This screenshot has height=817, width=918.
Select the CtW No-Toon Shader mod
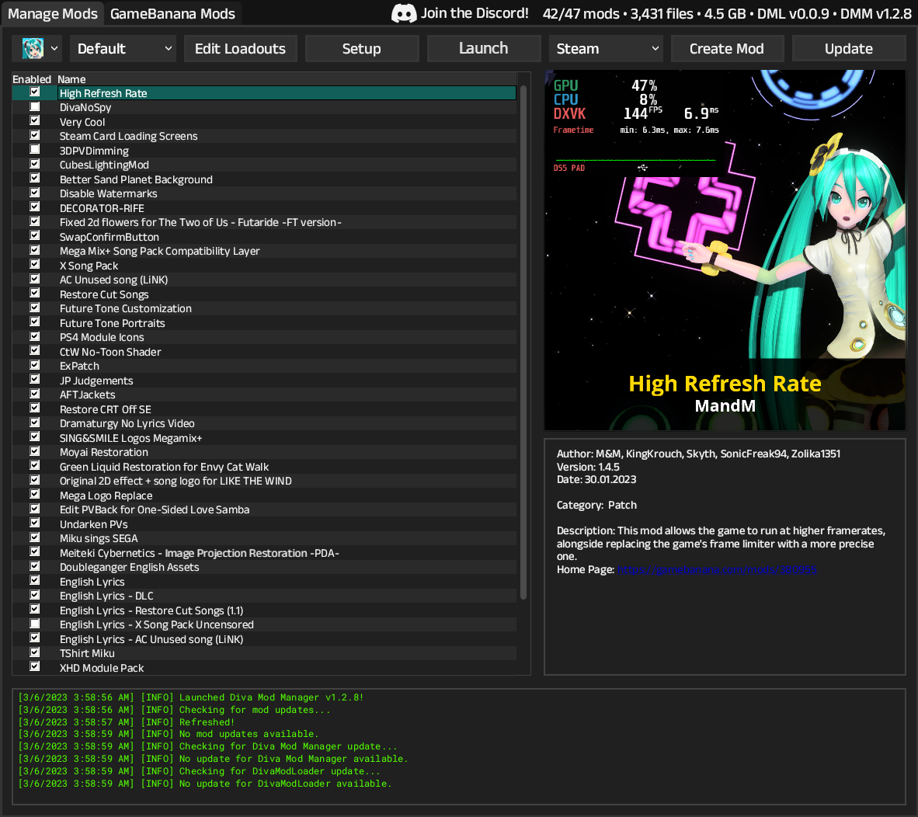point(264,352)
